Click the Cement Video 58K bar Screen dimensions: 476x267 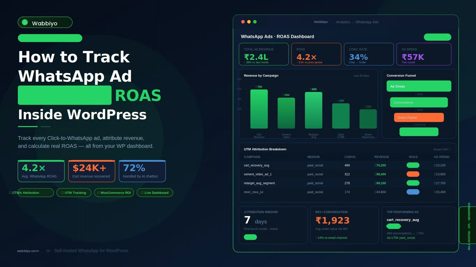(x=286, y=113)
